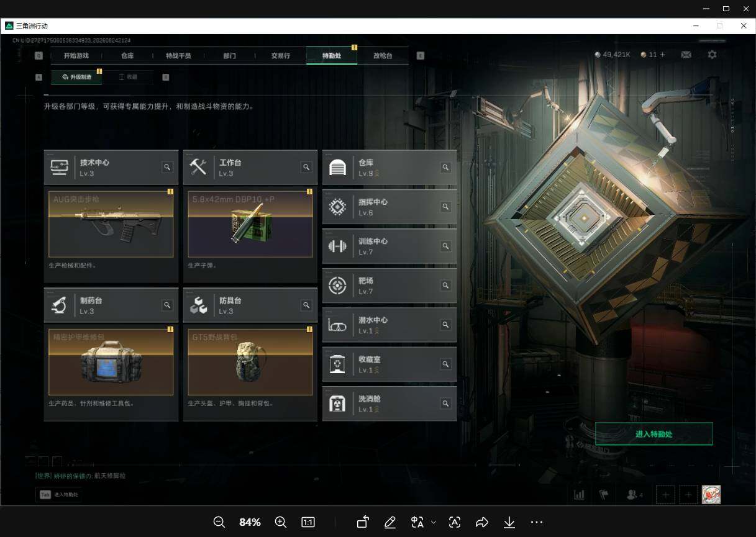
Task: Select the 收藏 sub-tab
Action: click(x=128, y=77)
